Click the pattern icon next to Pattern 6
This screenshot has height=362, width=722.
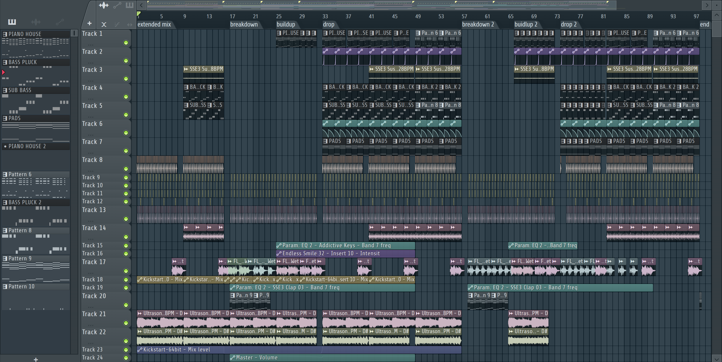coord(5,174)
